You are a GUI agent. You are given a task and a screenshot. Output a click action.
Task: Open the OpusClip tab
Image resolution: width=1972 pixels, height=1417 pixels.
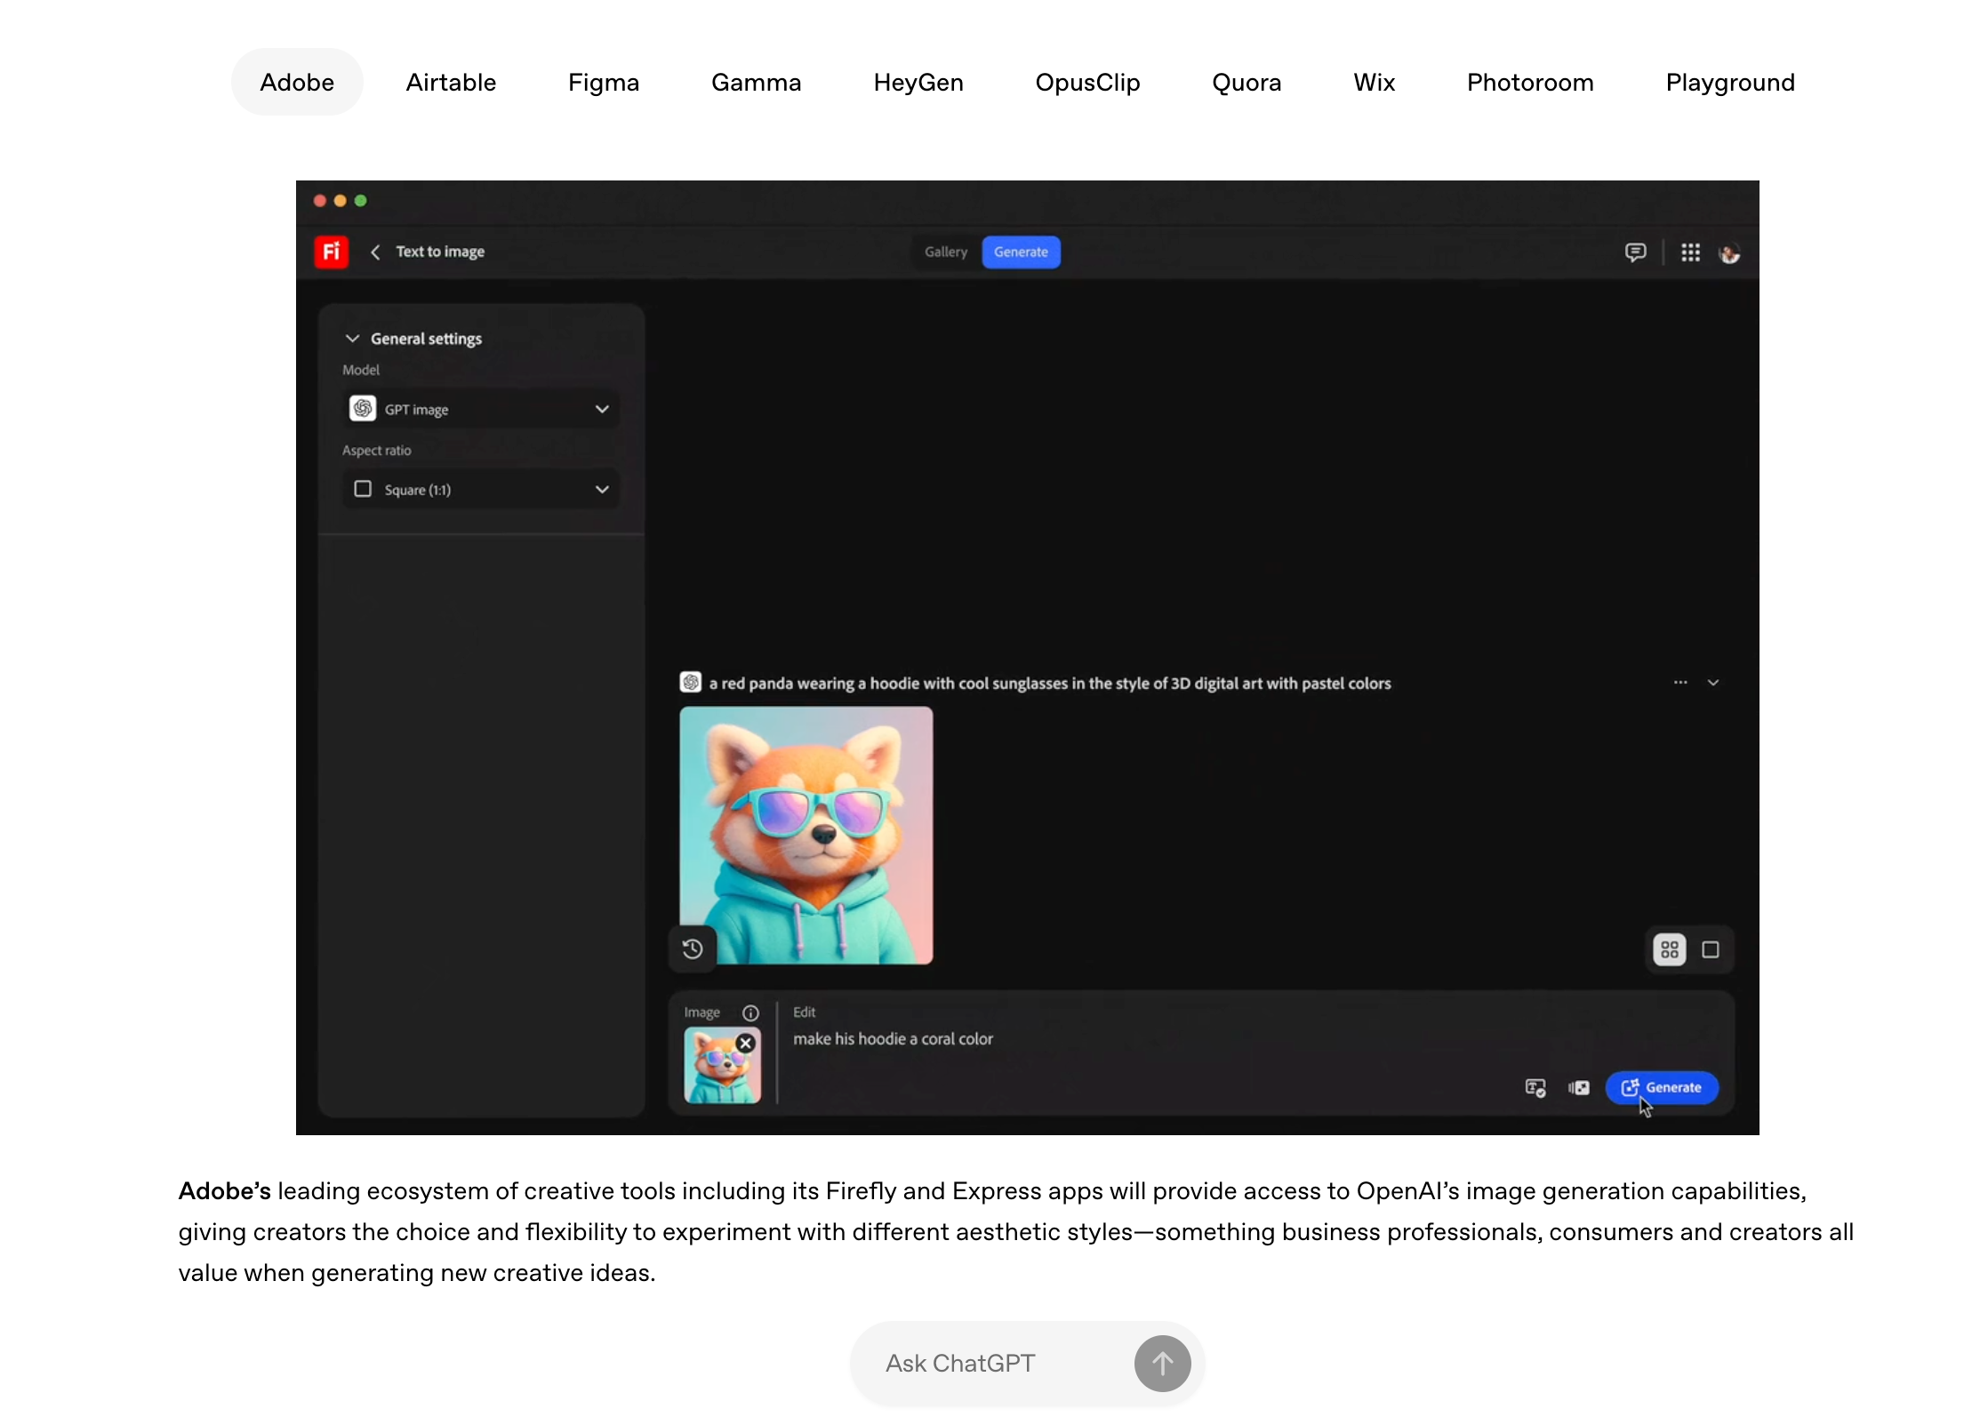[x=1087, y=83]
